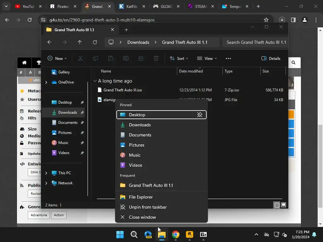Image resolution: width=323 pixels, height=242 pixels.
Task: Open the View dropdown
Action: [x=207, y=58]
